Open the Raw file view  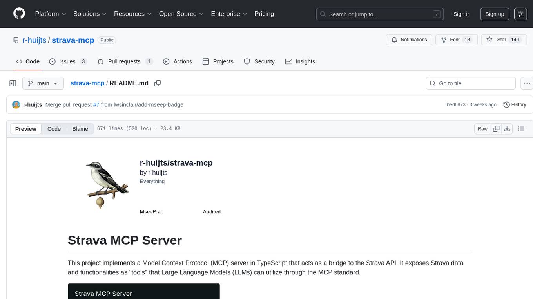point(482,129)
